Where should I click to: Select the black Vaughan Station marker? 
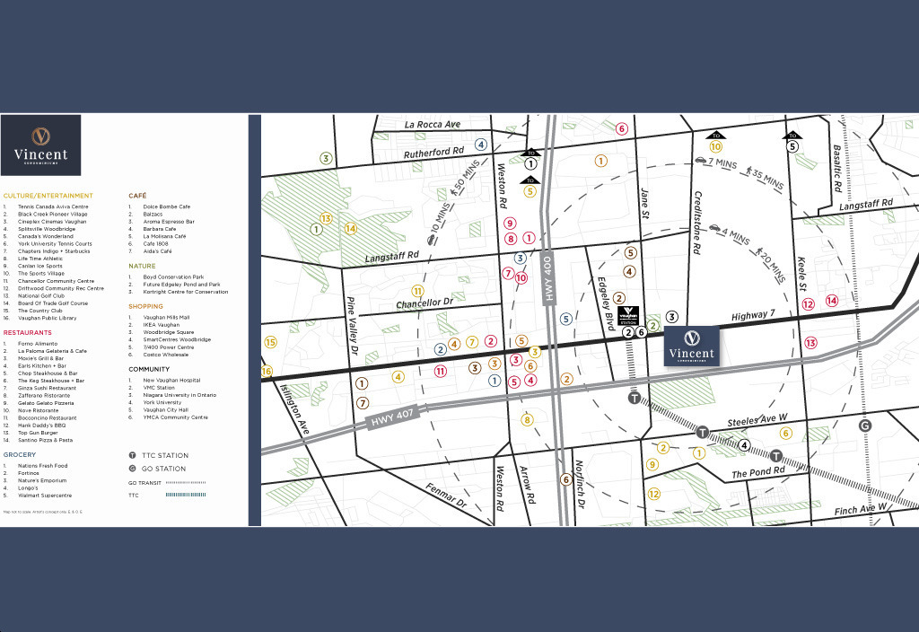[x=628, y=315]
